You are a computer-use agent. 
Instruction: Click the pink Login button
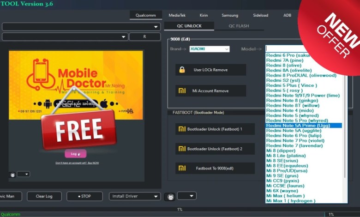click(x=76, y=154)
